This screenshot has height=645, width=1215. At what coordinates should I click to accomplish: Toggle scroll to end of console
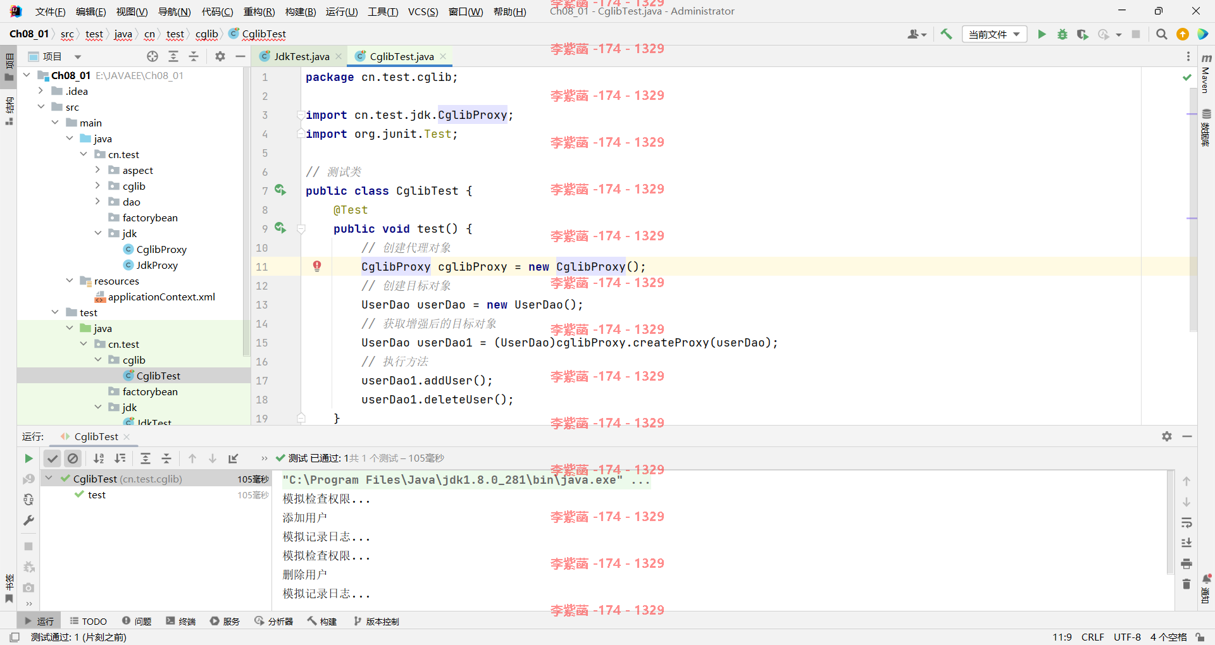[1187, 543]
